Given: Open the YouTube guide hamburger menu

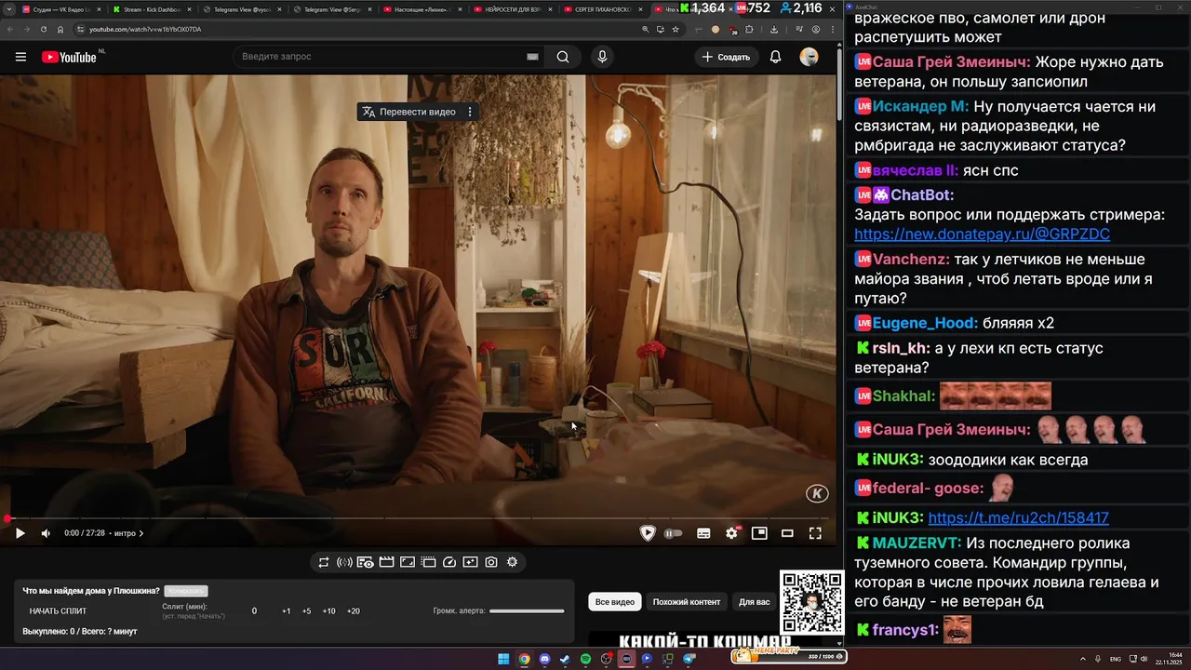Looking at the screenshot, I should [20, 57].
